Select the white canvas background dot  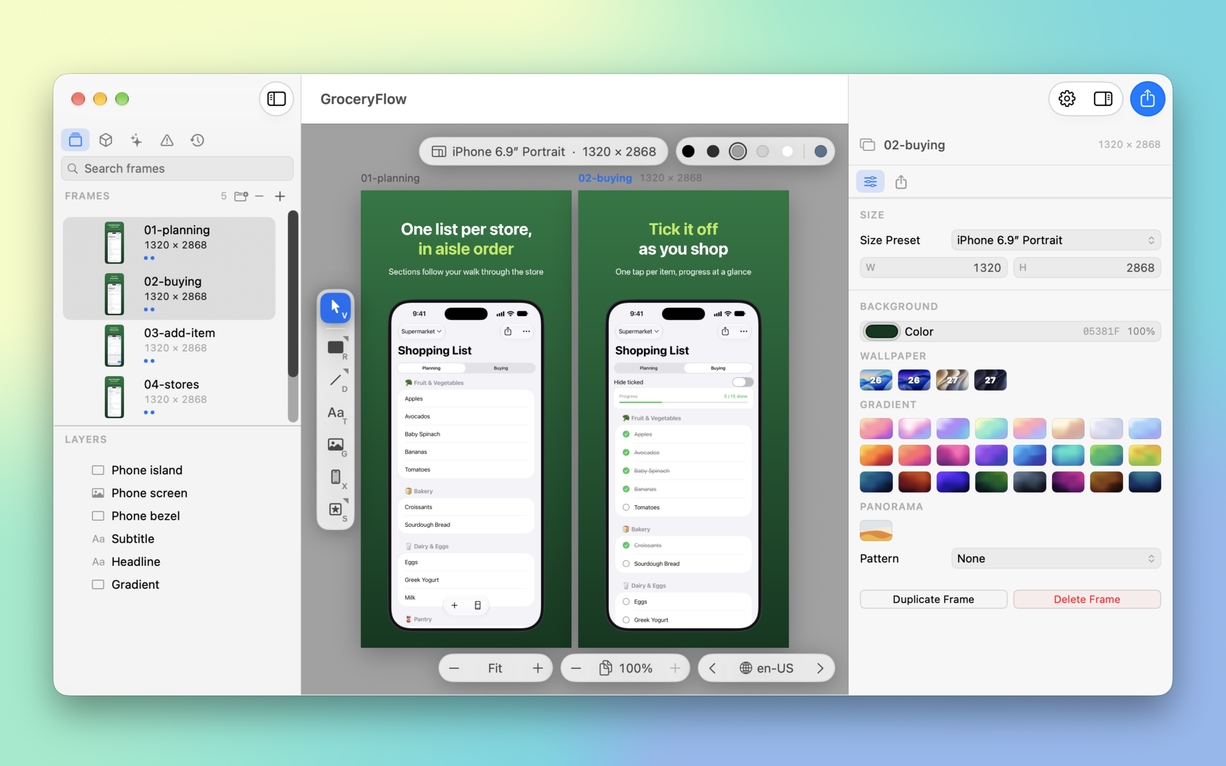pos(787,151)
